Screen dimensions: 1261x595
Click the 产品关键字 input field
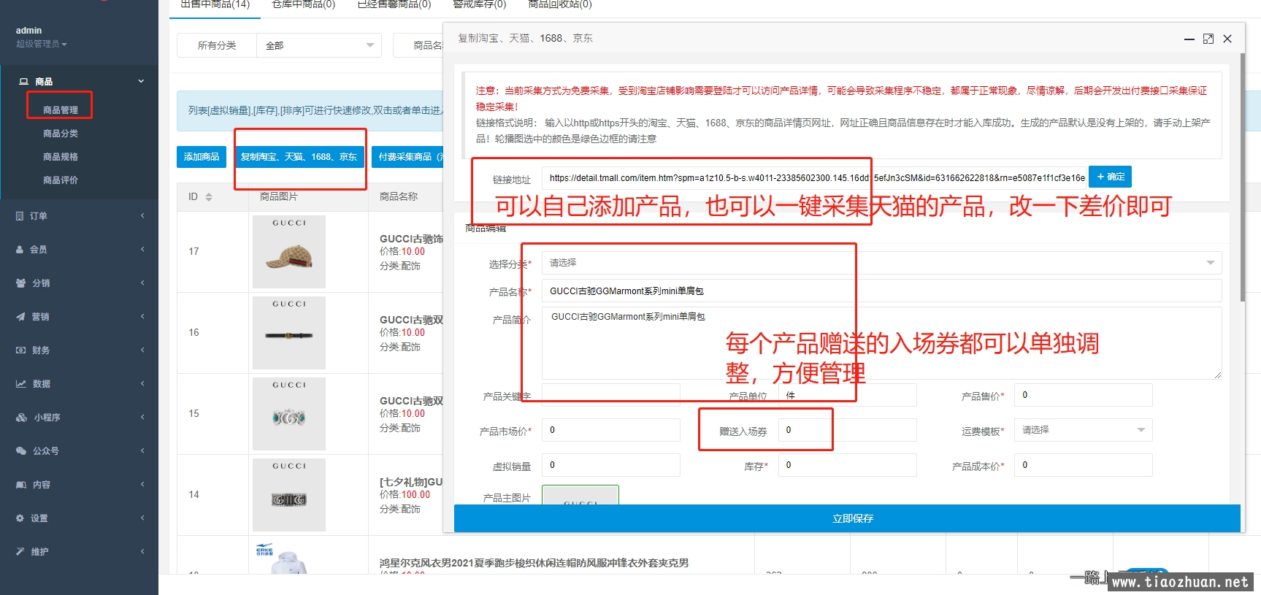(x=610, y=395)
